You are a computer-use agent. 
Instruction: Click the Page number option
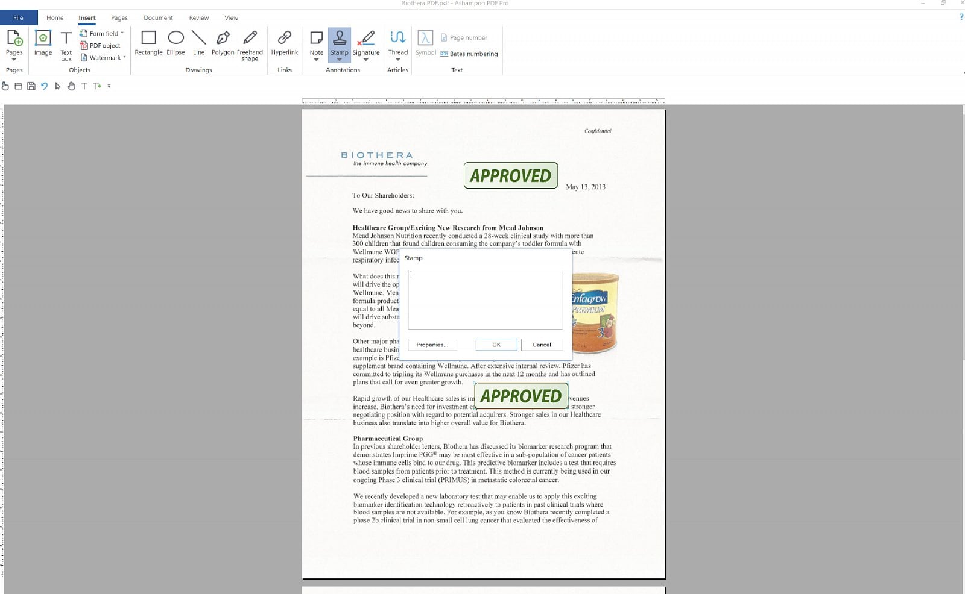coord(464,37)
